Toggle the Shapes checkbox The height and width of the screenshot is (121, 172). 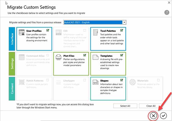pyautogui.click(x=122, y=80)
